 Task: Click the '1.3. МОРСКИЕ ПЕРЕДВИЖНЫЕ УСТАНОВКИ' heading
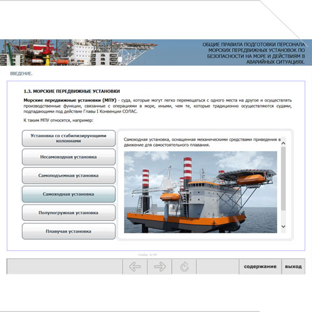[x=72, y=91]
